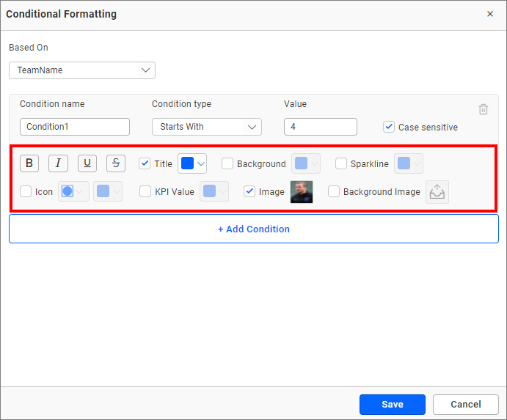Click the Cancel button
This screenshot has height=420, width=507.
click(x=465, y=405)
